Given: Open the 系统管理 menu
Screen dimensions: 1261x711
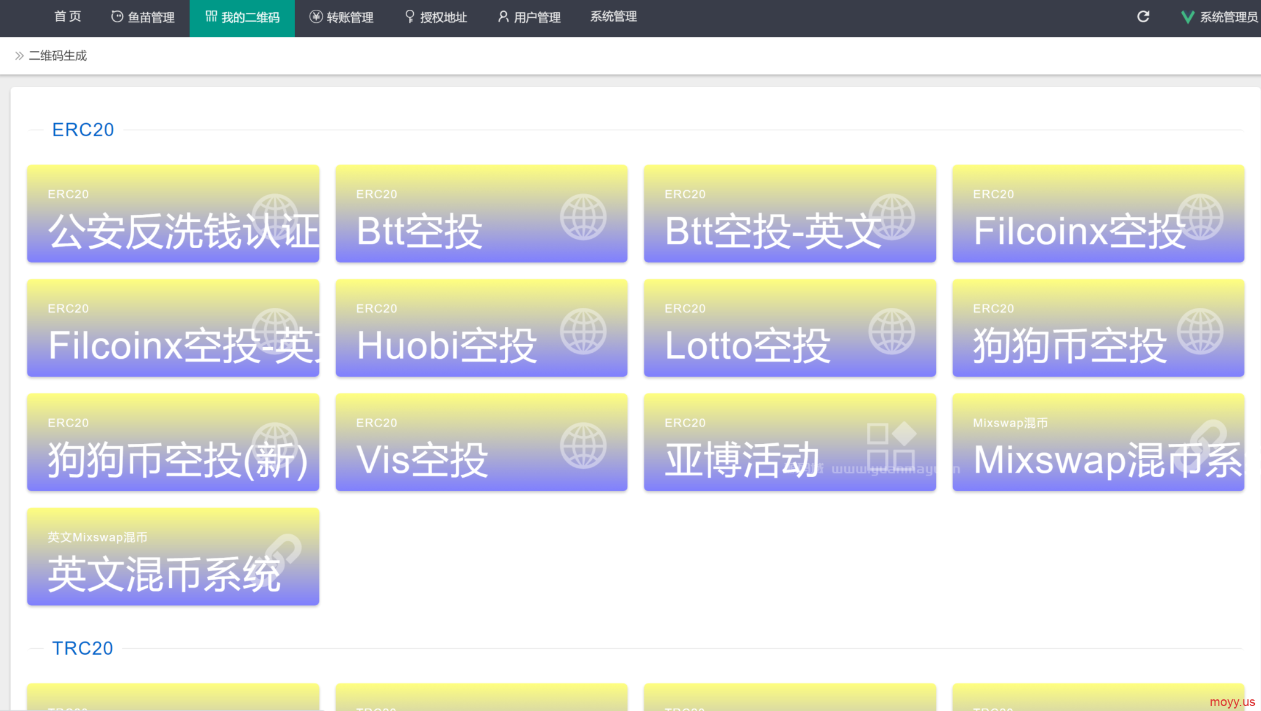Looking at the screenshot, I should (613, 17).
